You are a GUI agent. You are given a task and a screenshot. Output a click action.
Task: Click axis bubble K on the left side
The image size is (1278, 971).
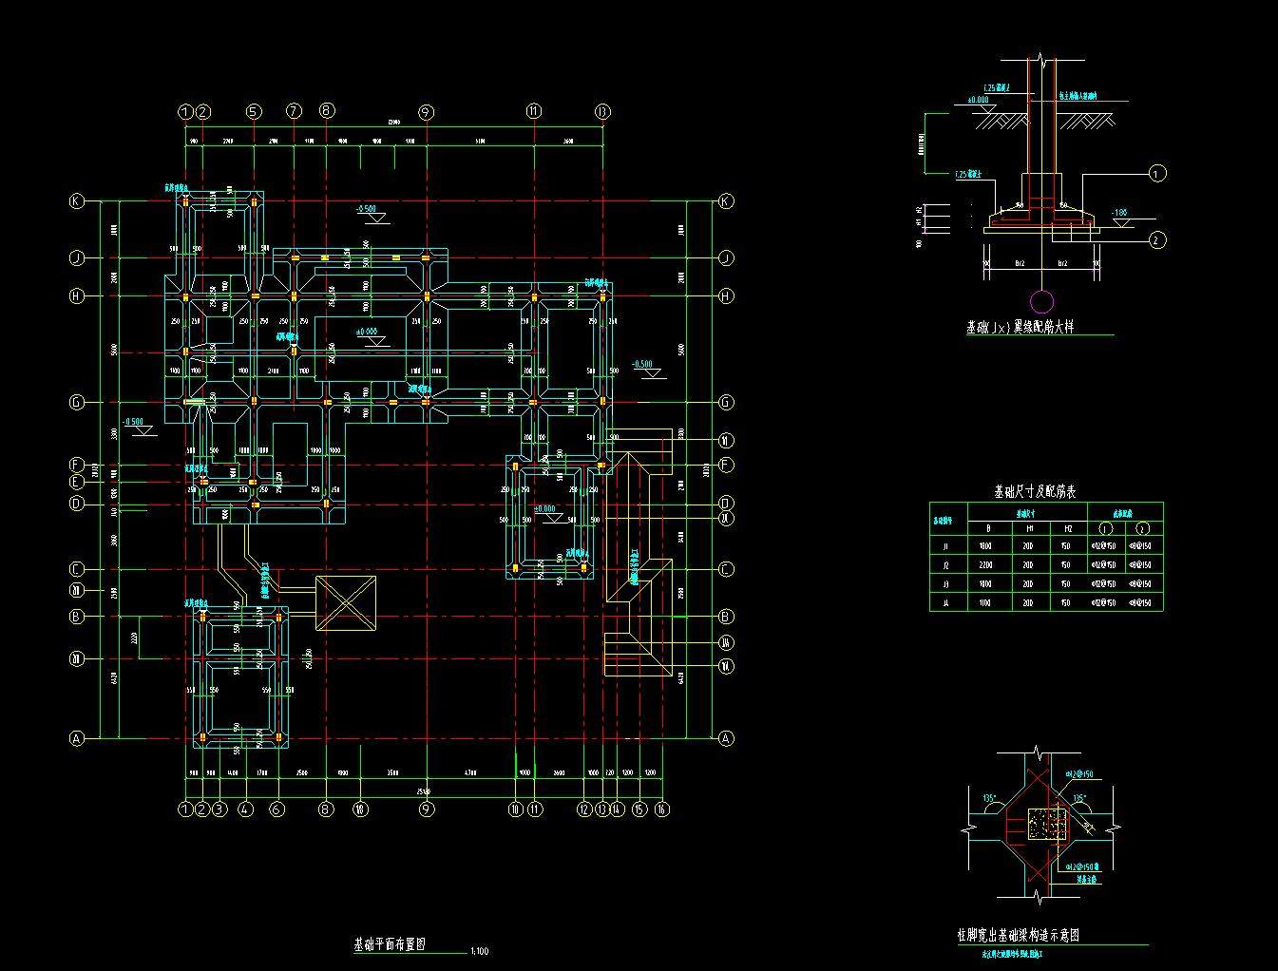pyautogui.click(x=77, y=201)
